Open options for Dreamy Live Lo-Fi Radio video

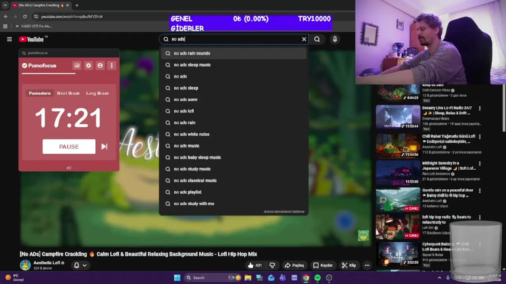click(480, 108)
